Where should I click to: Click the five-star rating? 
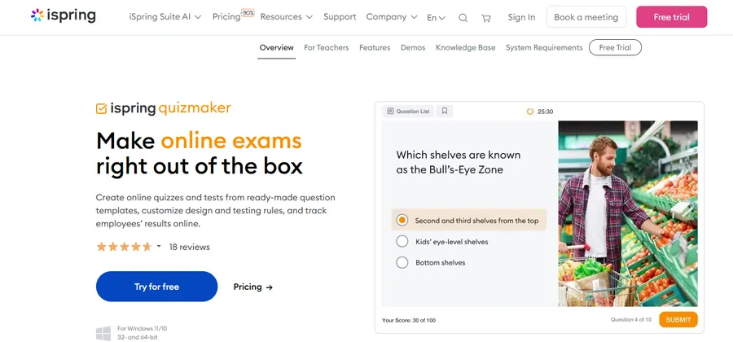point(124,247)
